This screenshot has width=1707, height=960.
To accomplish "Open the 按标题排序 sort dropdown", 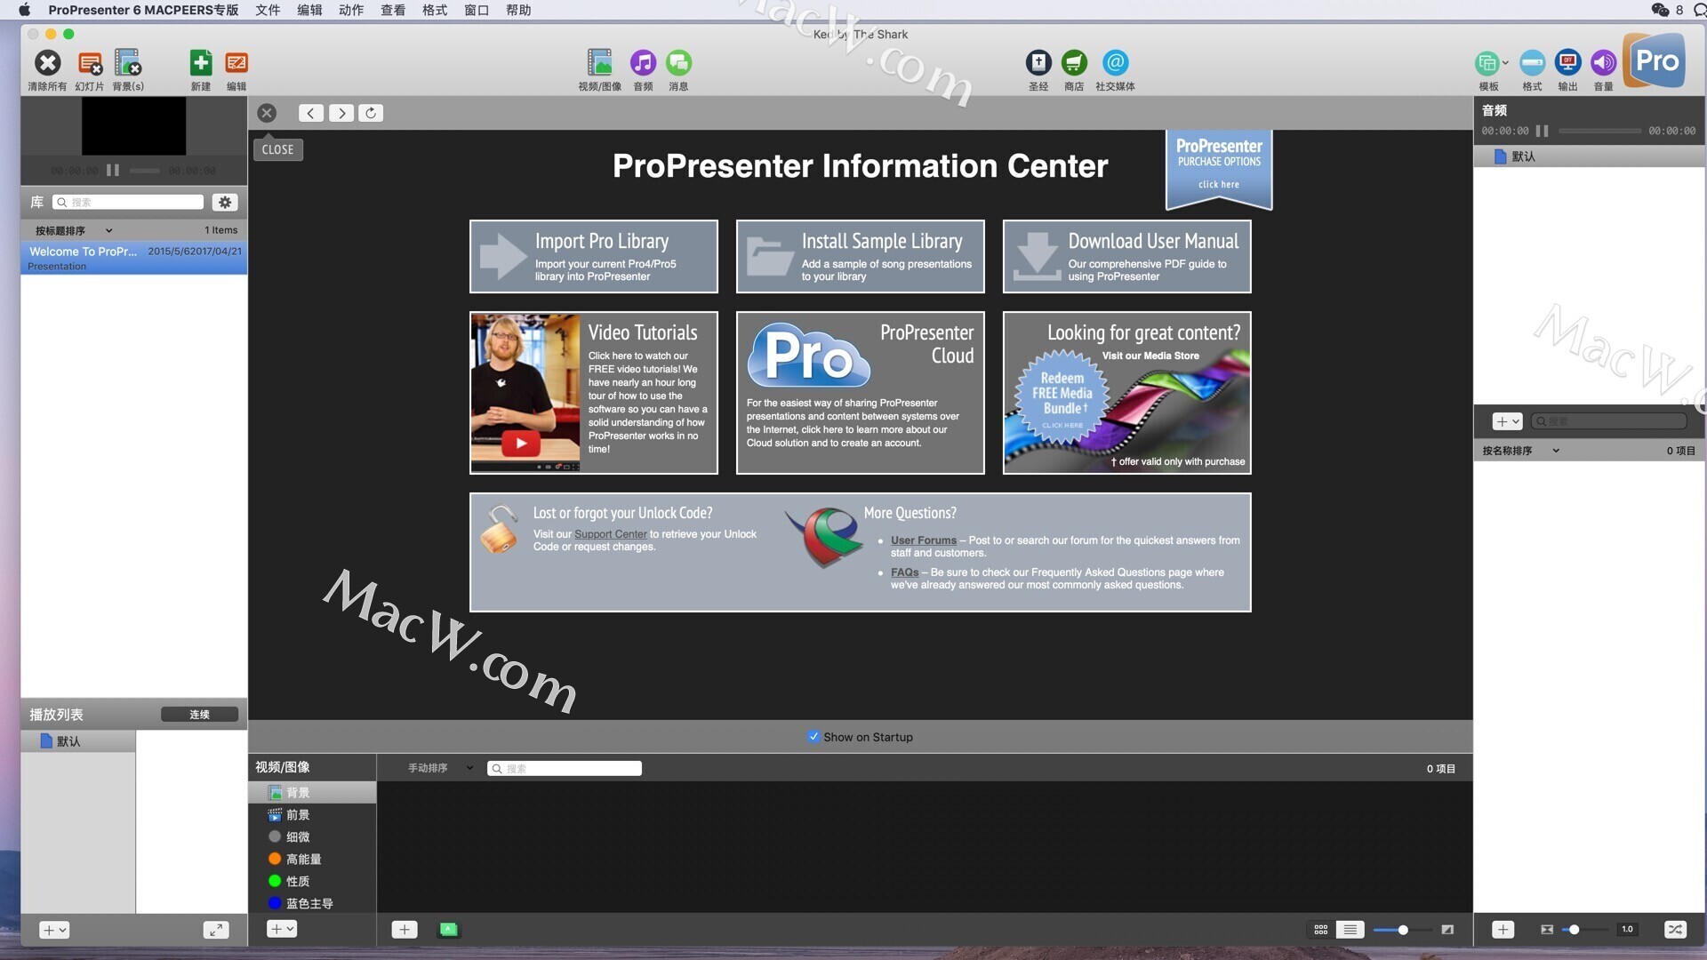I will [x=73, y=230].
